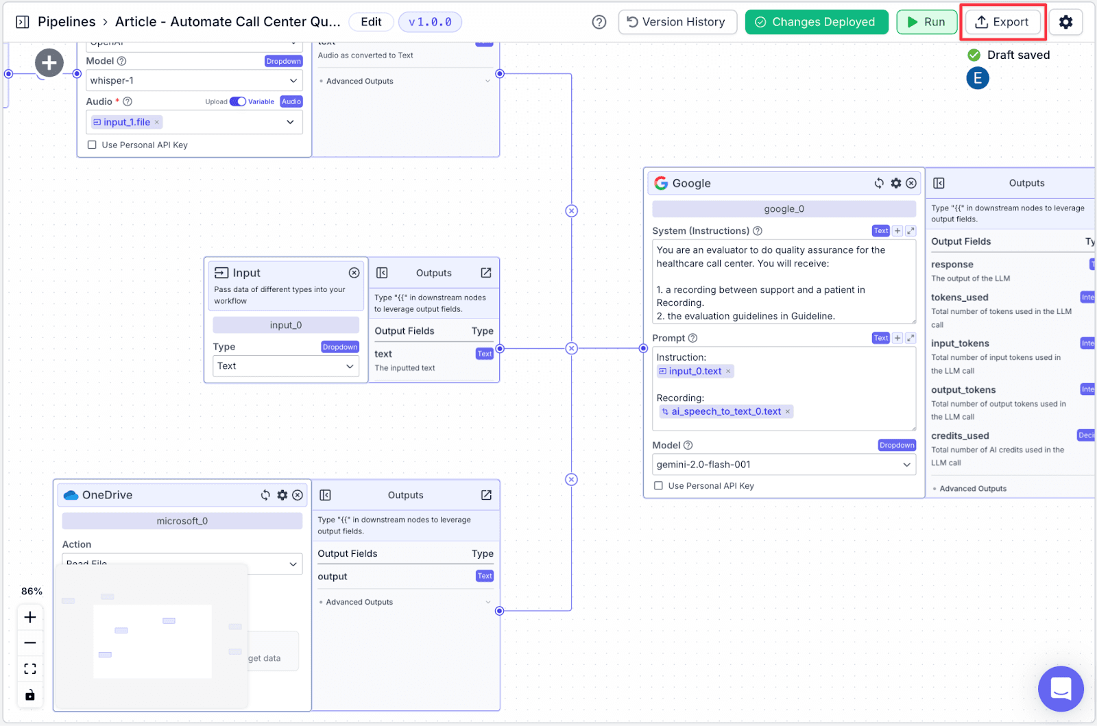Click the Changes Deployed button
Screen dimensions: 1097x726
tap(817, 22)
